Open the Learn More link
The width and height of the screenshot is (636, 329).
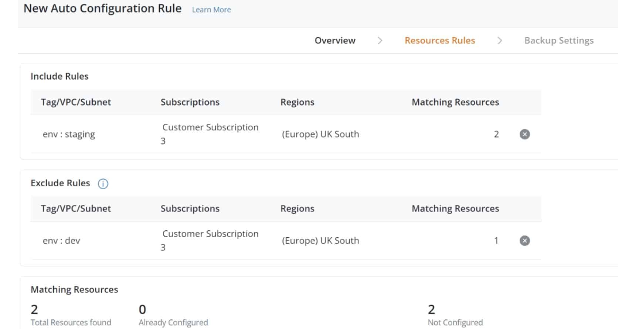tap(211, 10)
